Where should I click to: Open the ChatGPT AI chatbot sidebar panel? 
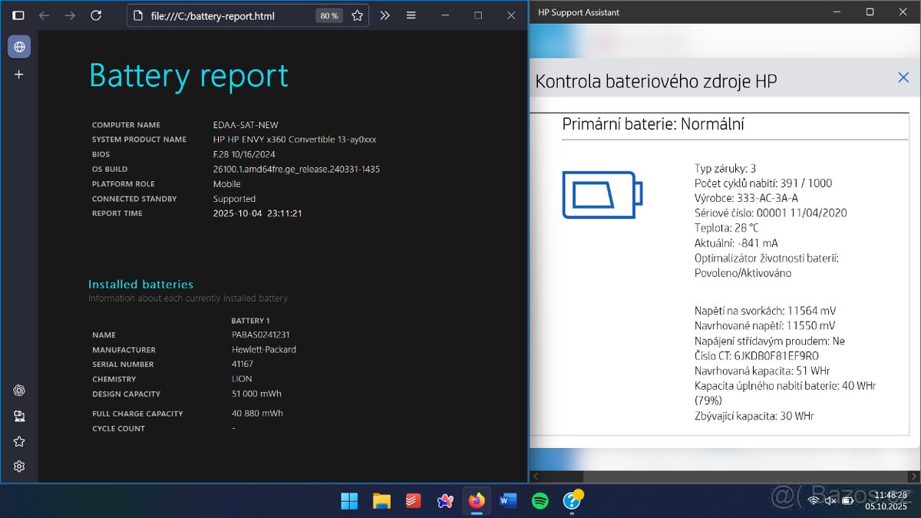[19, 391]
